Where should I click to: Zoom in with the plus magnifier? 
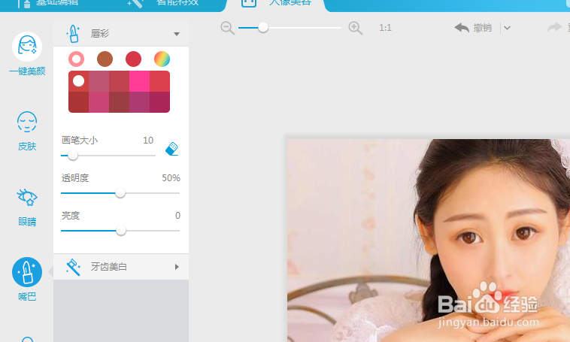(x=355, y=28)
